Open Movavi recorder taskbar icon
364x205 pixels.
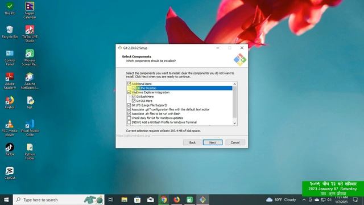pos(189,200)
